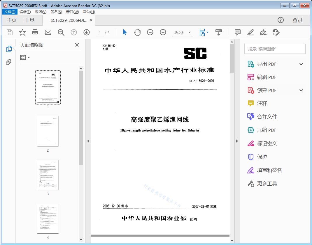The width and height of the screenshot is (312, 245).
Task: Zoom in using the plus icon
Action: coord(163,32)
